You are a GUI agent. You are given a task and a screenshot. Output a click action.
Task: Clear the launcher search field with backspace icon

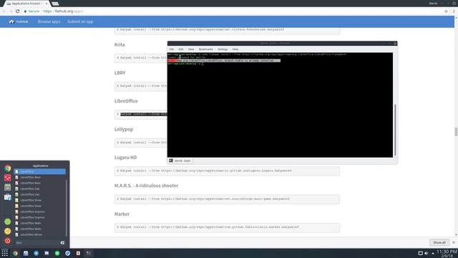[x=62, y=242]
